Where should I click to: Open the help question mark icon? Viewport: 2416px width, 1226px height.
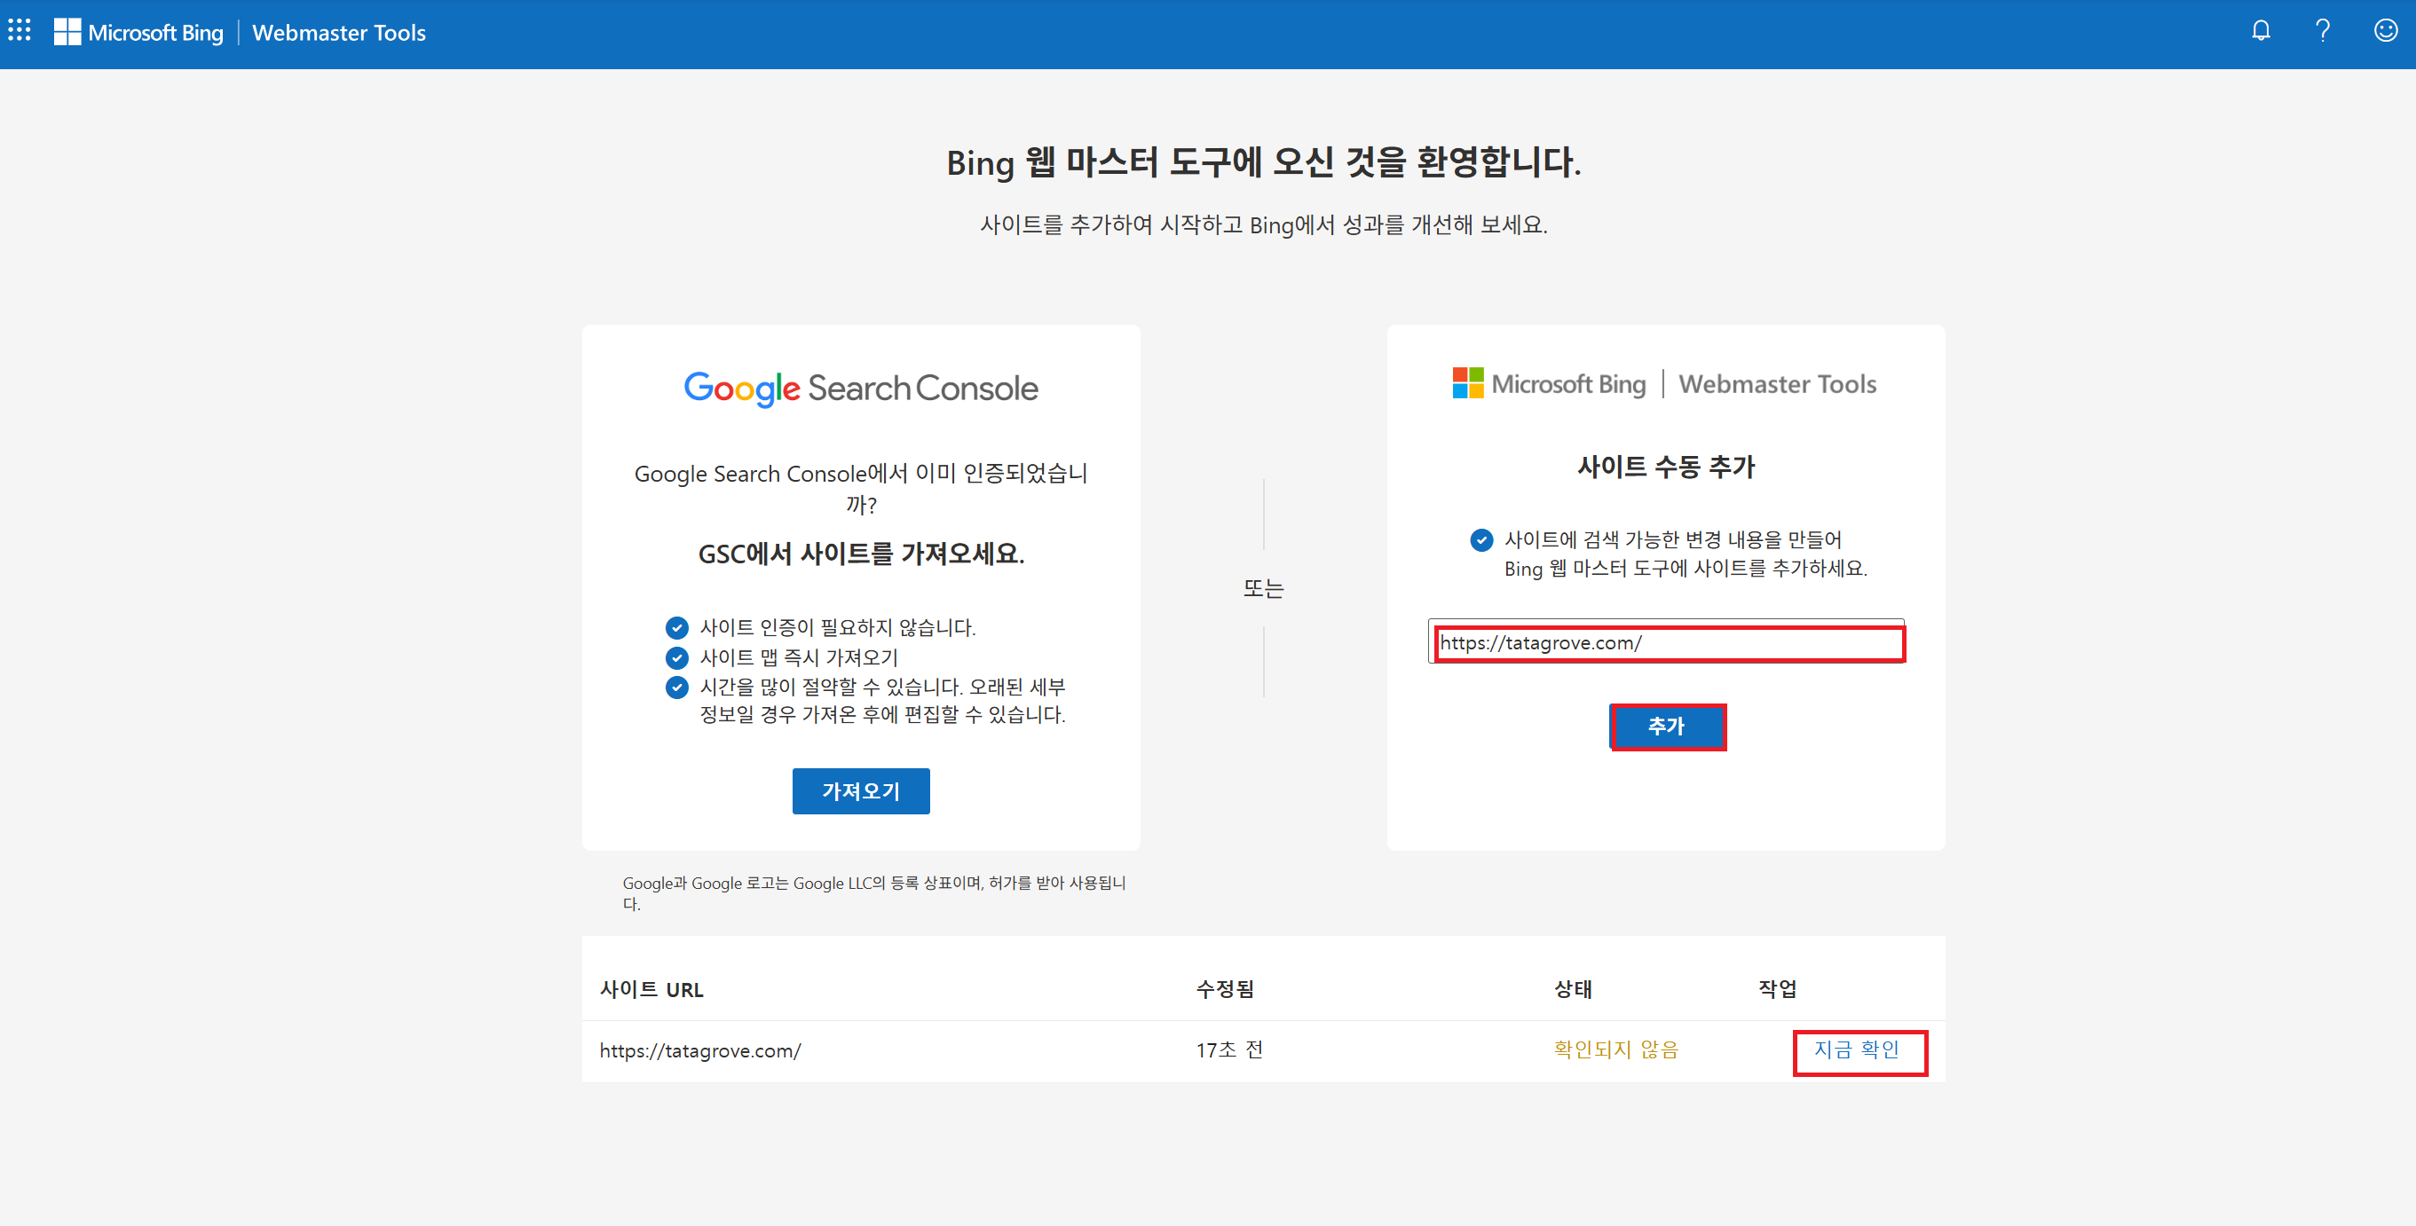[2322, 31]
